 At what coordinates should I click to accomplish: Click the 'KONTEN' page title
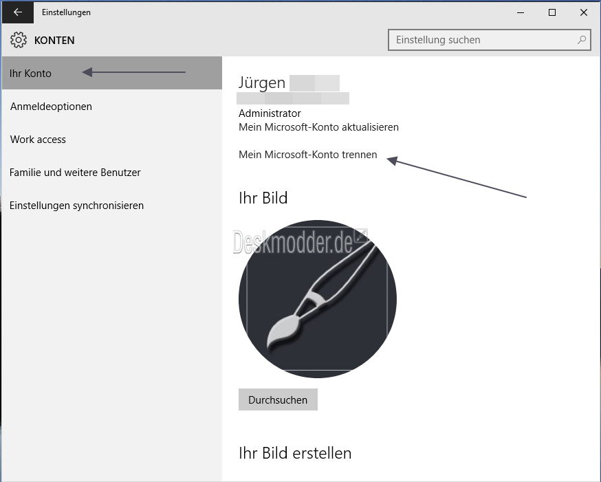(x=54, y=41)
